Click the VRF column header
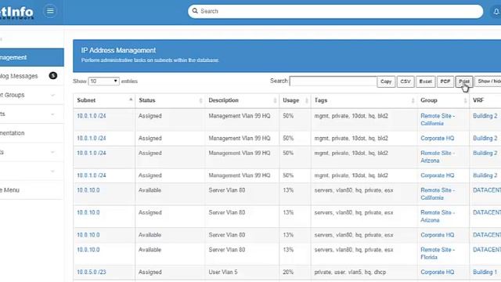This screenshot has width=501, height=282. coord(478,100)
